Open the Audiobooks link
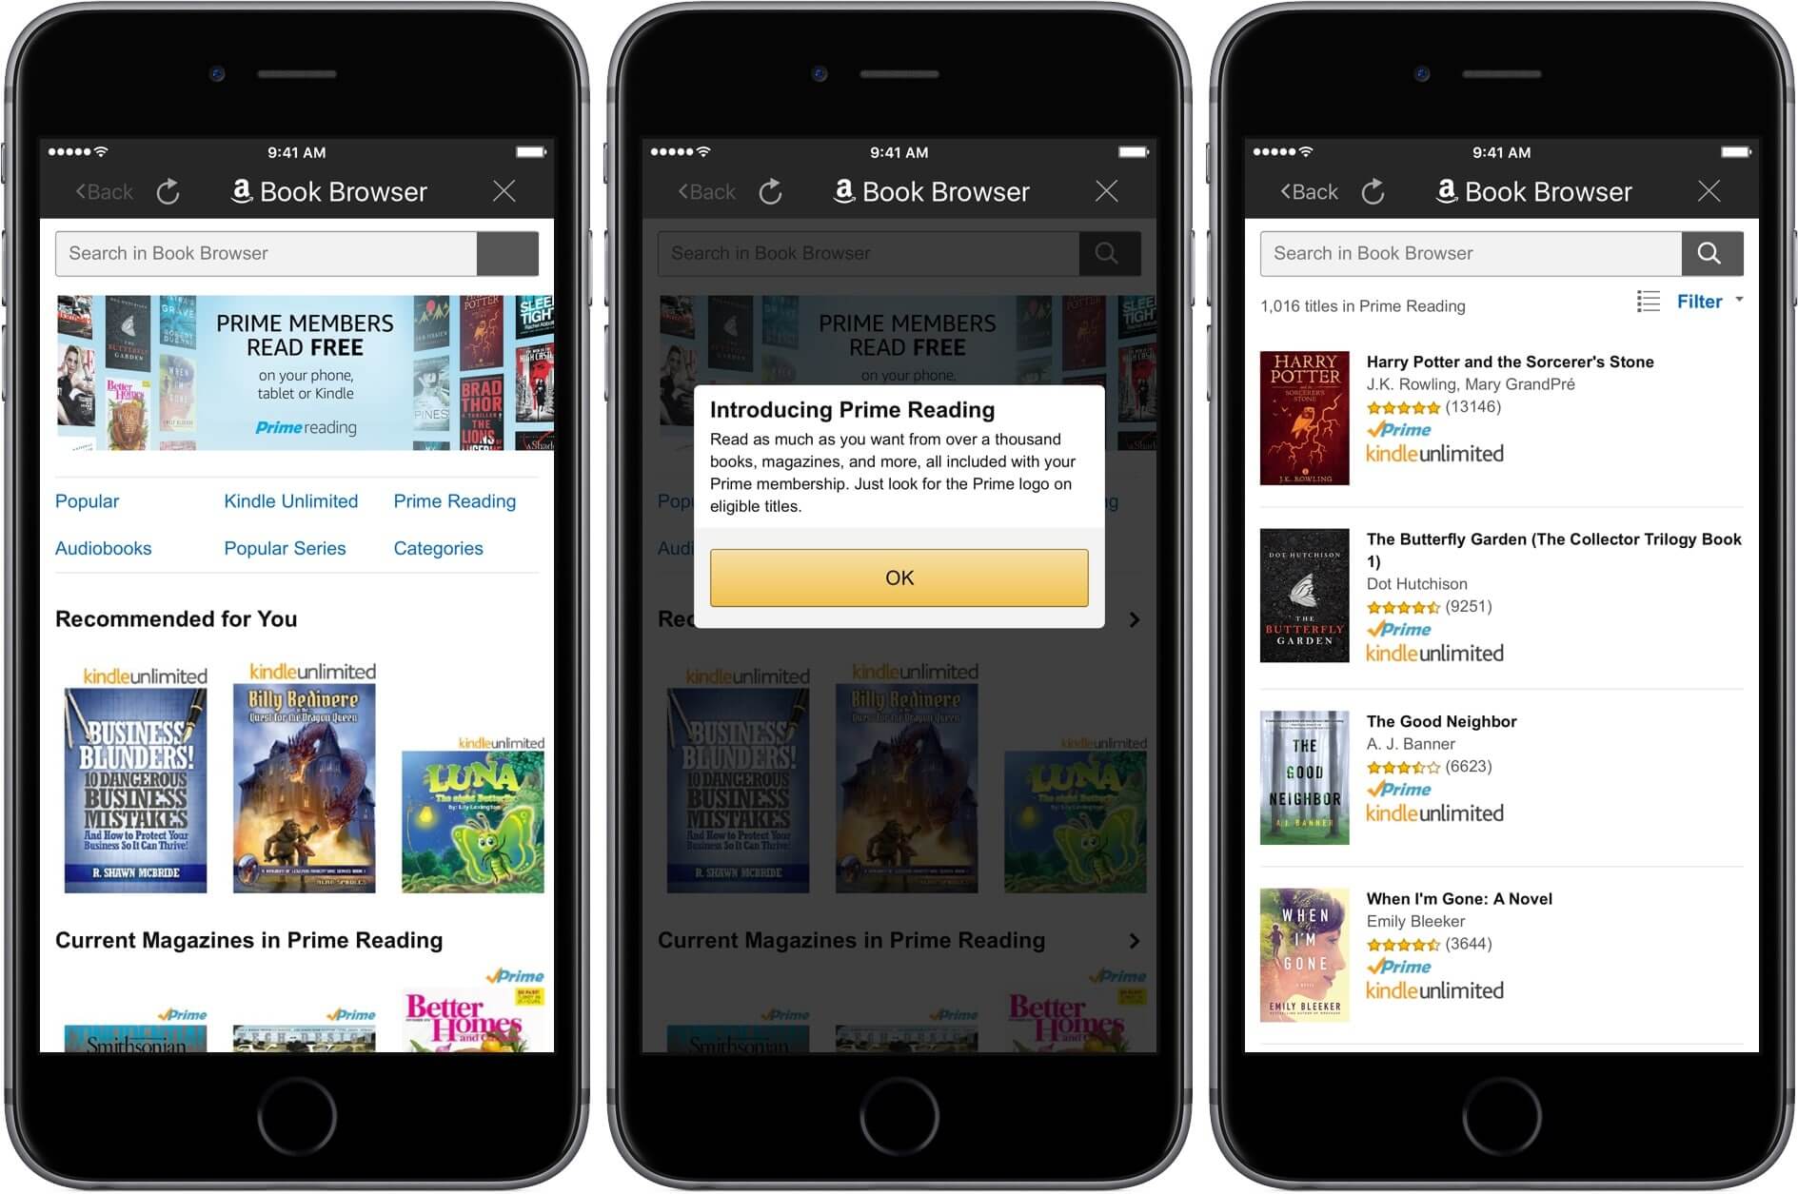This screenshot has height=1194, width=1798. (103, 548)
